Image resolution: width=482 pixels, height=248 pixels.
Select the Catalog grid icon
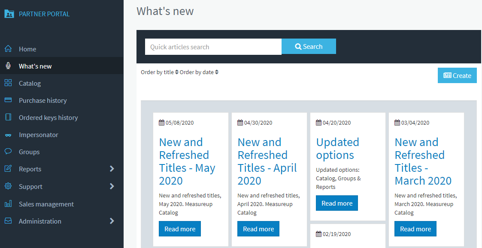tap(8, 83)
